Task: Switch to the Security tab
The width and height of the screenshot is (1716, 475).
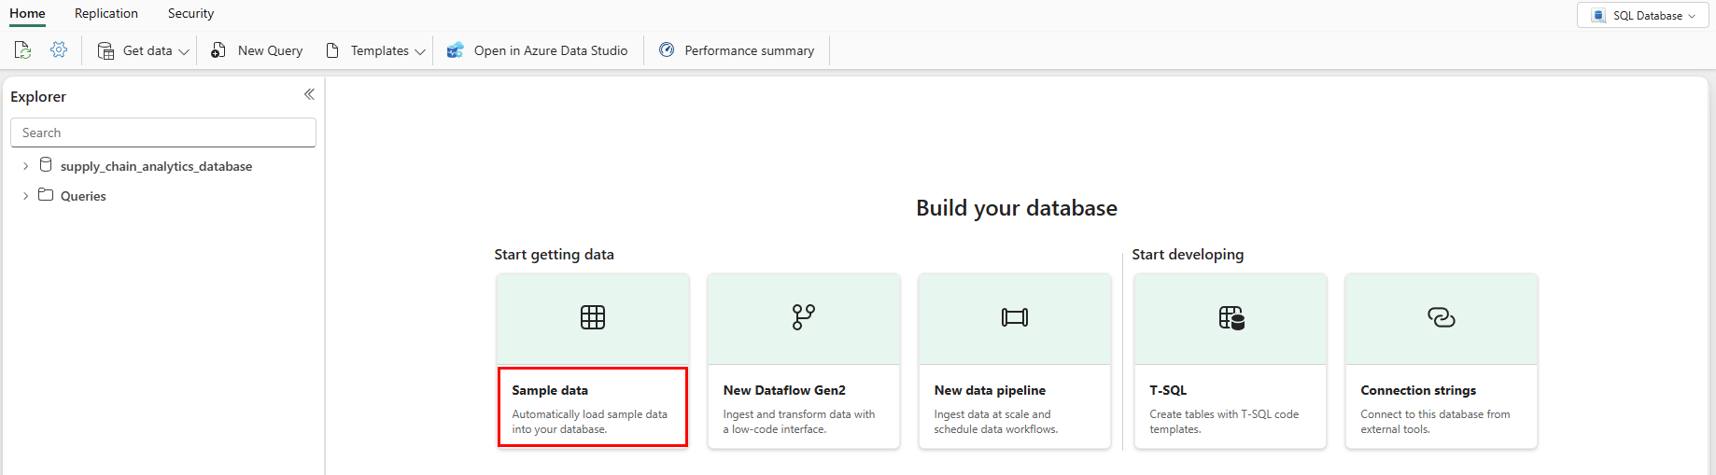Action: tap(190, 13)
